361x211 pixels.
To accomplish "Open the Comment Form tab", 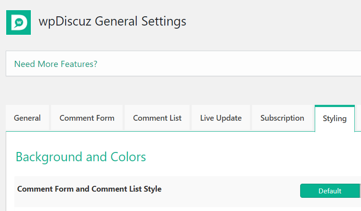I will point(87,118).
